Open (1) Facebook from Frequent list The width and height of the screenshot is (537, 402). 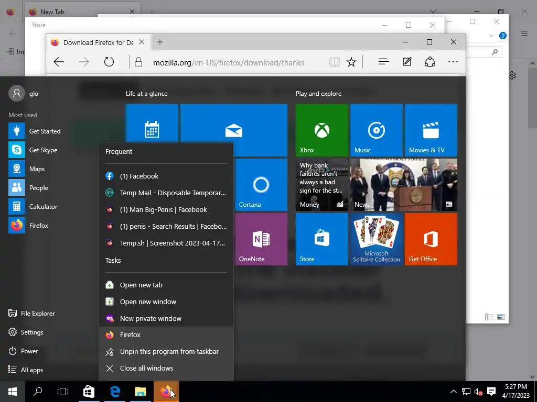point(166,176)
